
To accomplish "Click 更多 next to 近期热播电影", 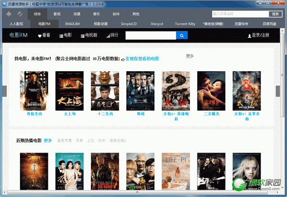I will pyautogui.click(x=48, y=141).
